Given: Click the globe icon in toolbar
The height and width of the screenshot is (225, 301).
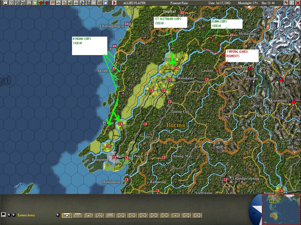Looking at the screenshot, I should (82, 3).
